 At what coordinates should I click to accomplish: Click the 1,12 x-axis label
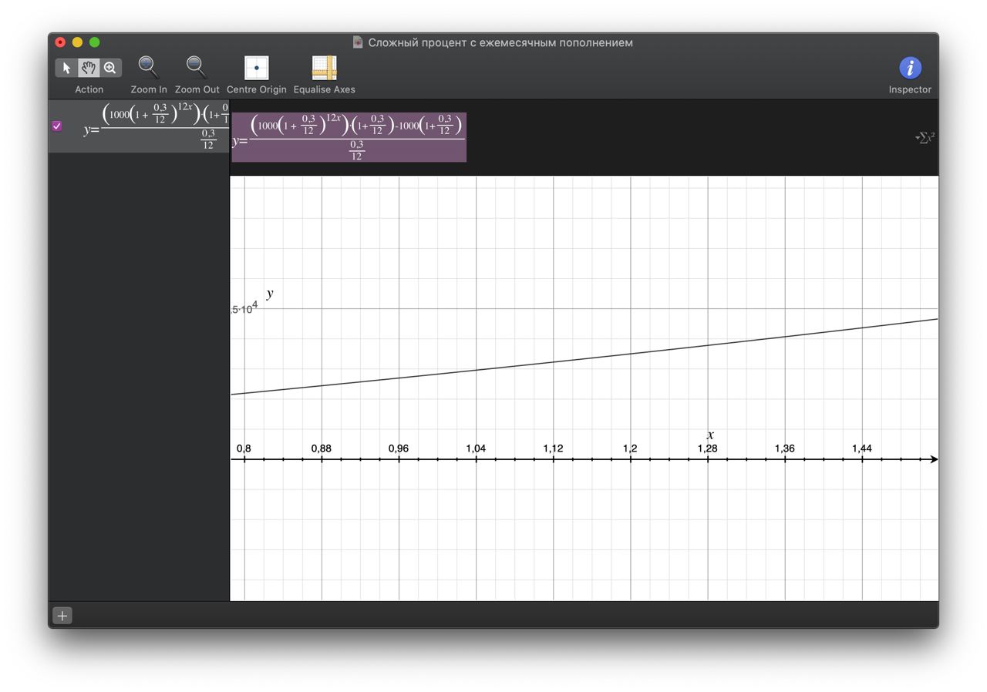(x=553, y=448)
